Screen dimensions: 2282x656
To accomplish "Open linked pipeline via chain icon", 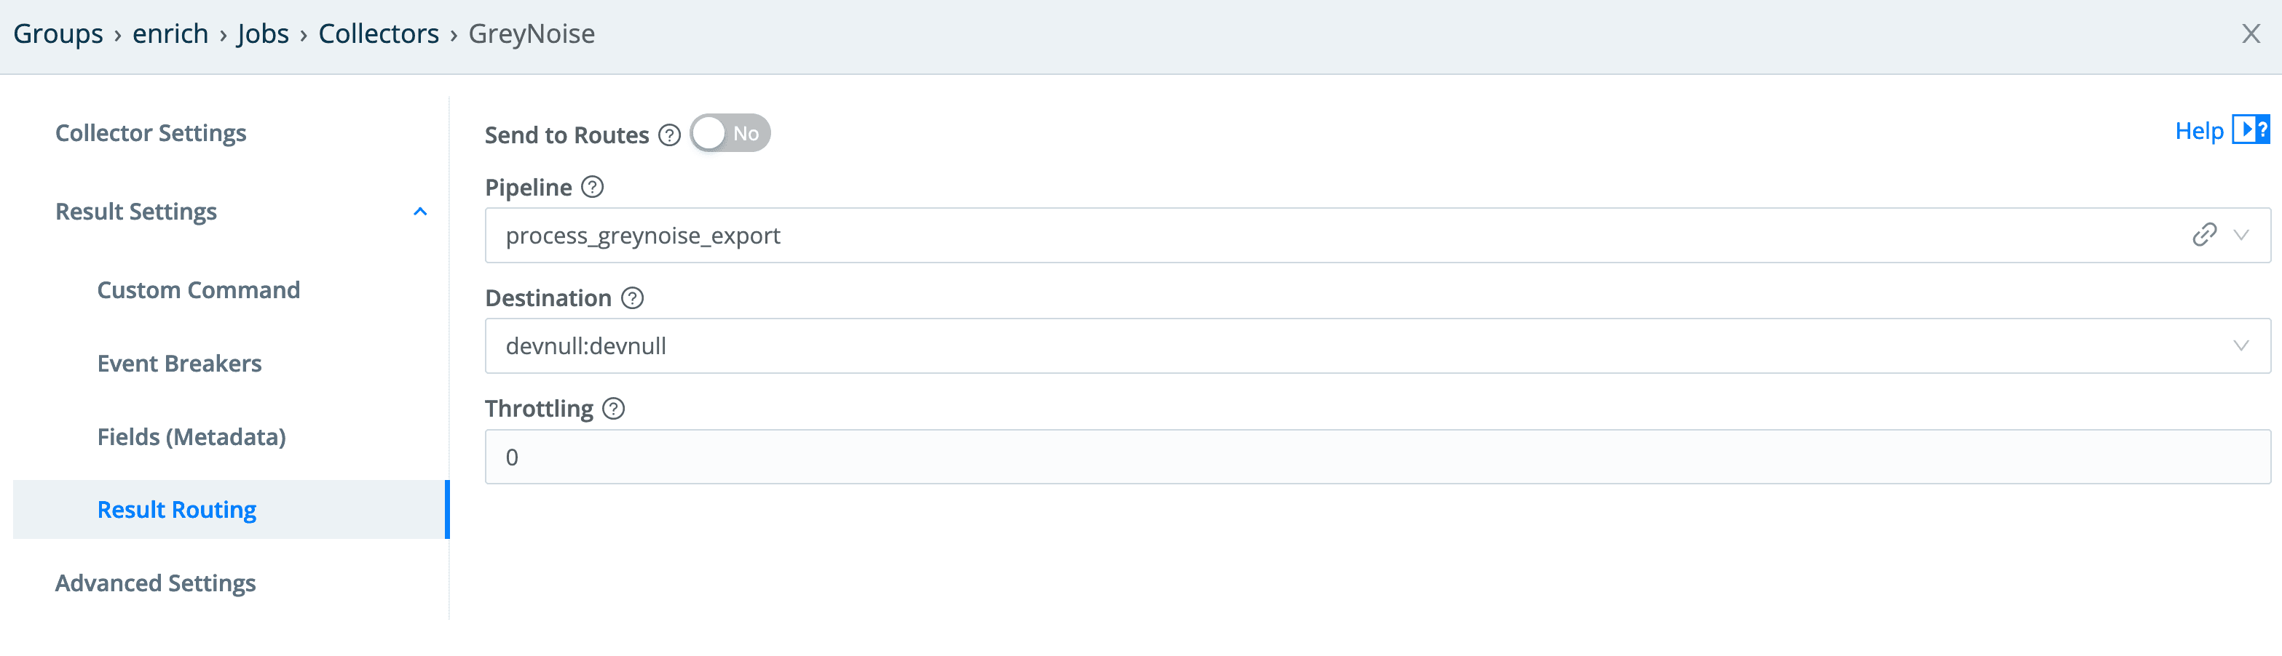I will click(x=2204, y=235).
